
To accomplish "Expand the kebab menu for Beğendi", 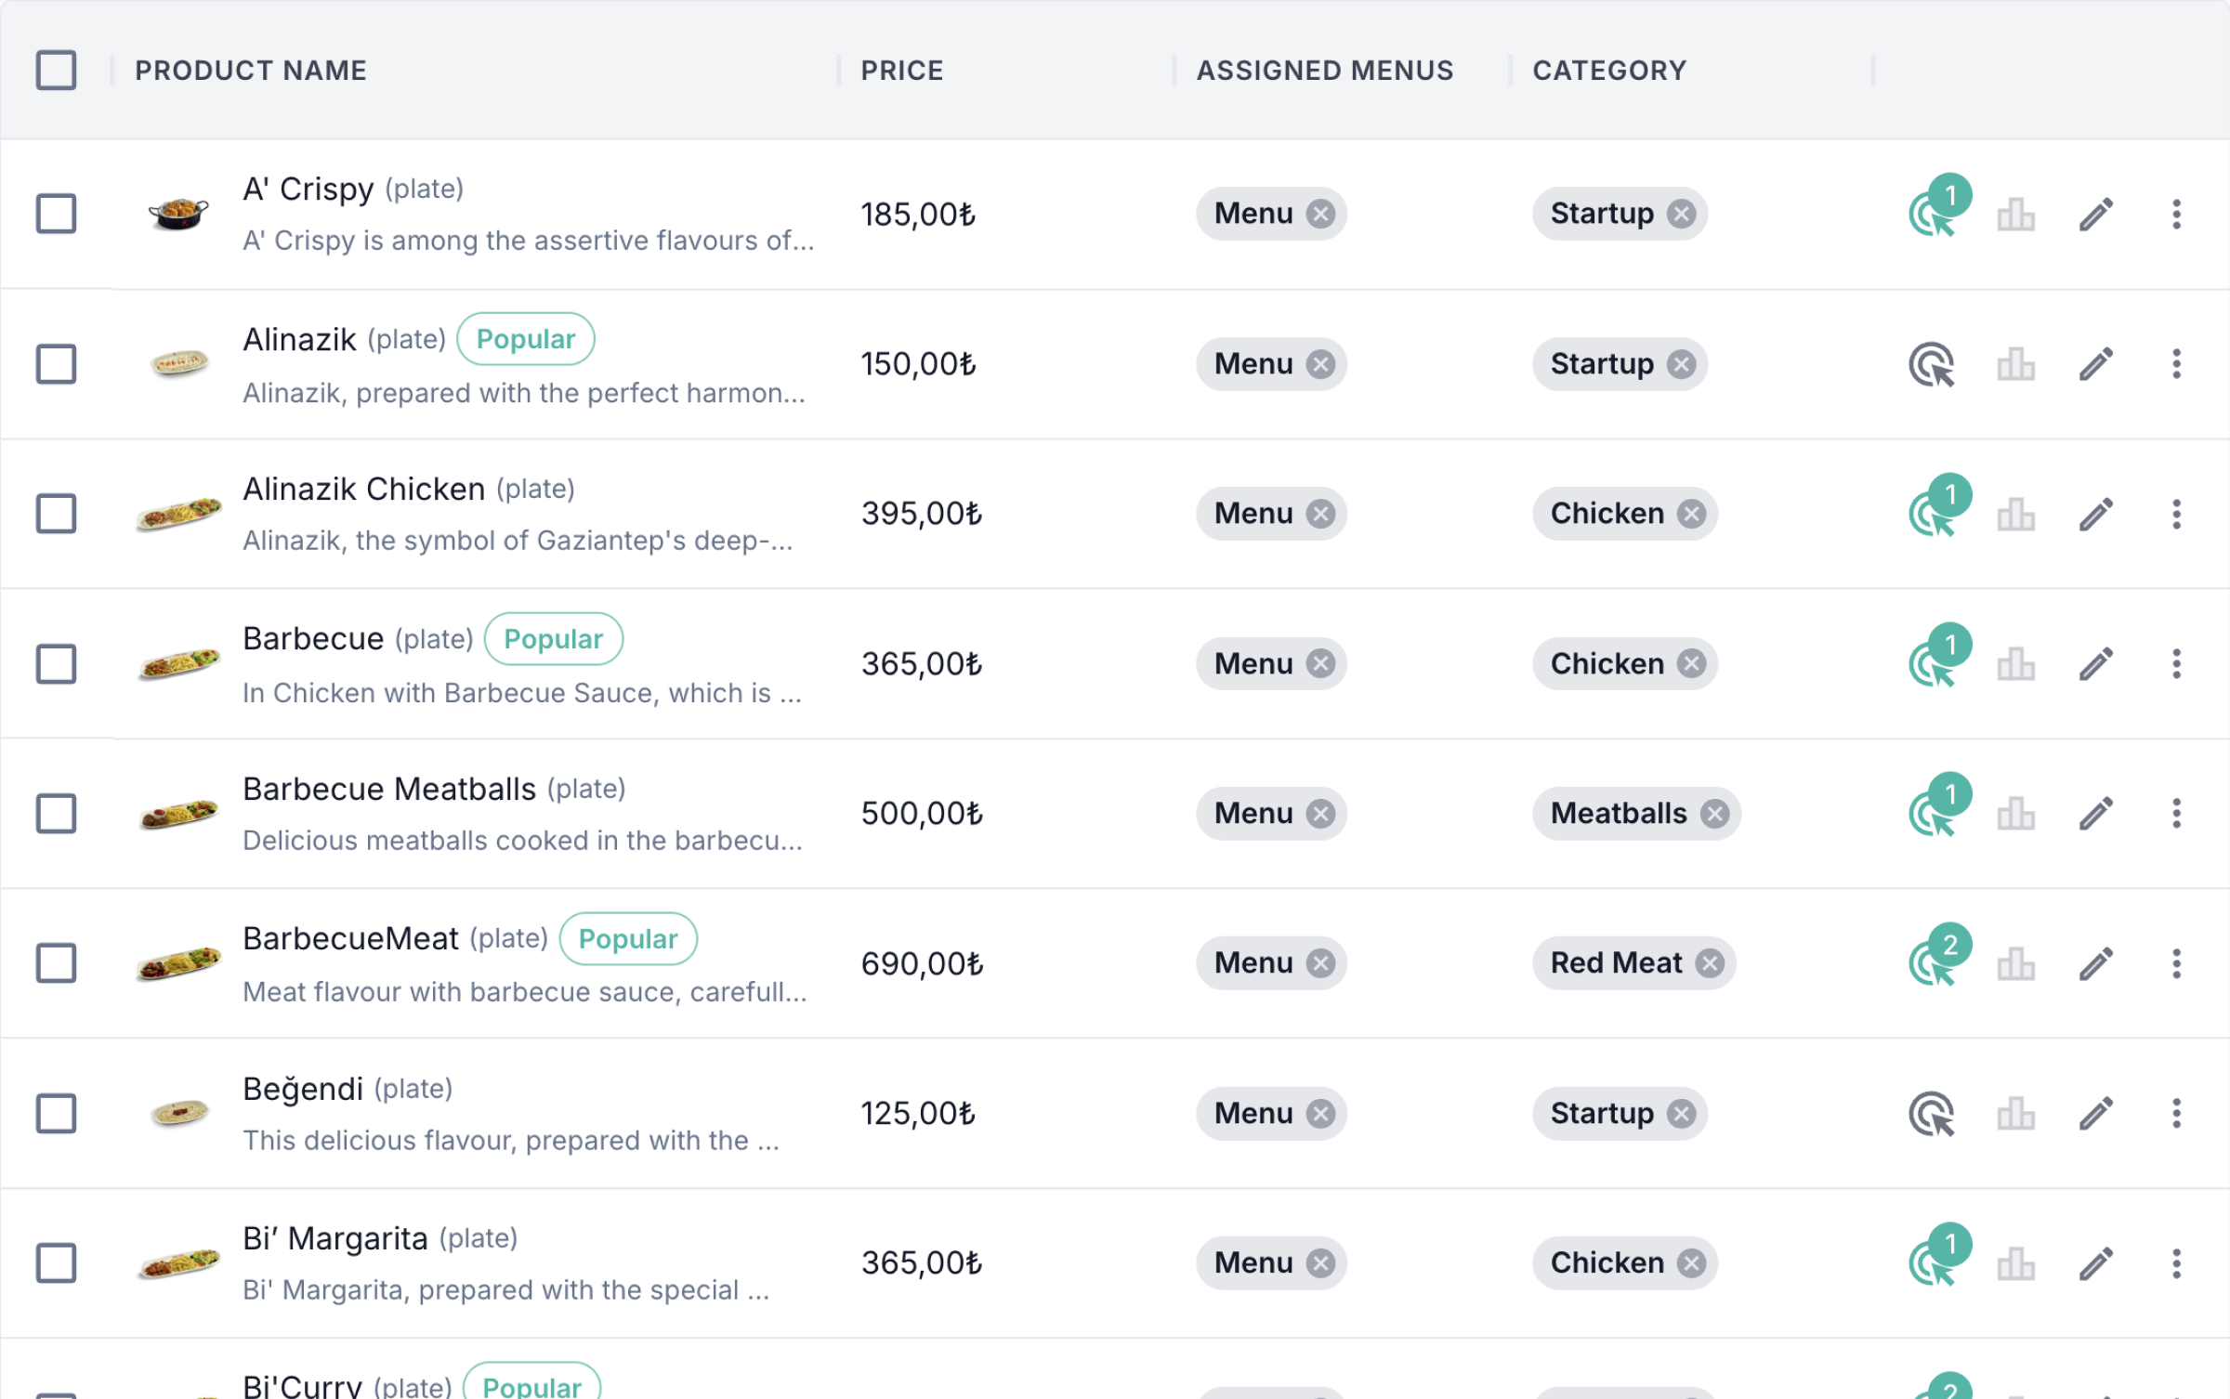I will pyautogui.click(x=2176, y=1114).
